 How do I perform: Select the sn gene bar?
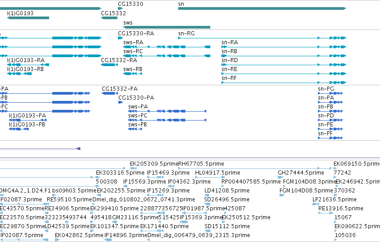tap(262, 8)
